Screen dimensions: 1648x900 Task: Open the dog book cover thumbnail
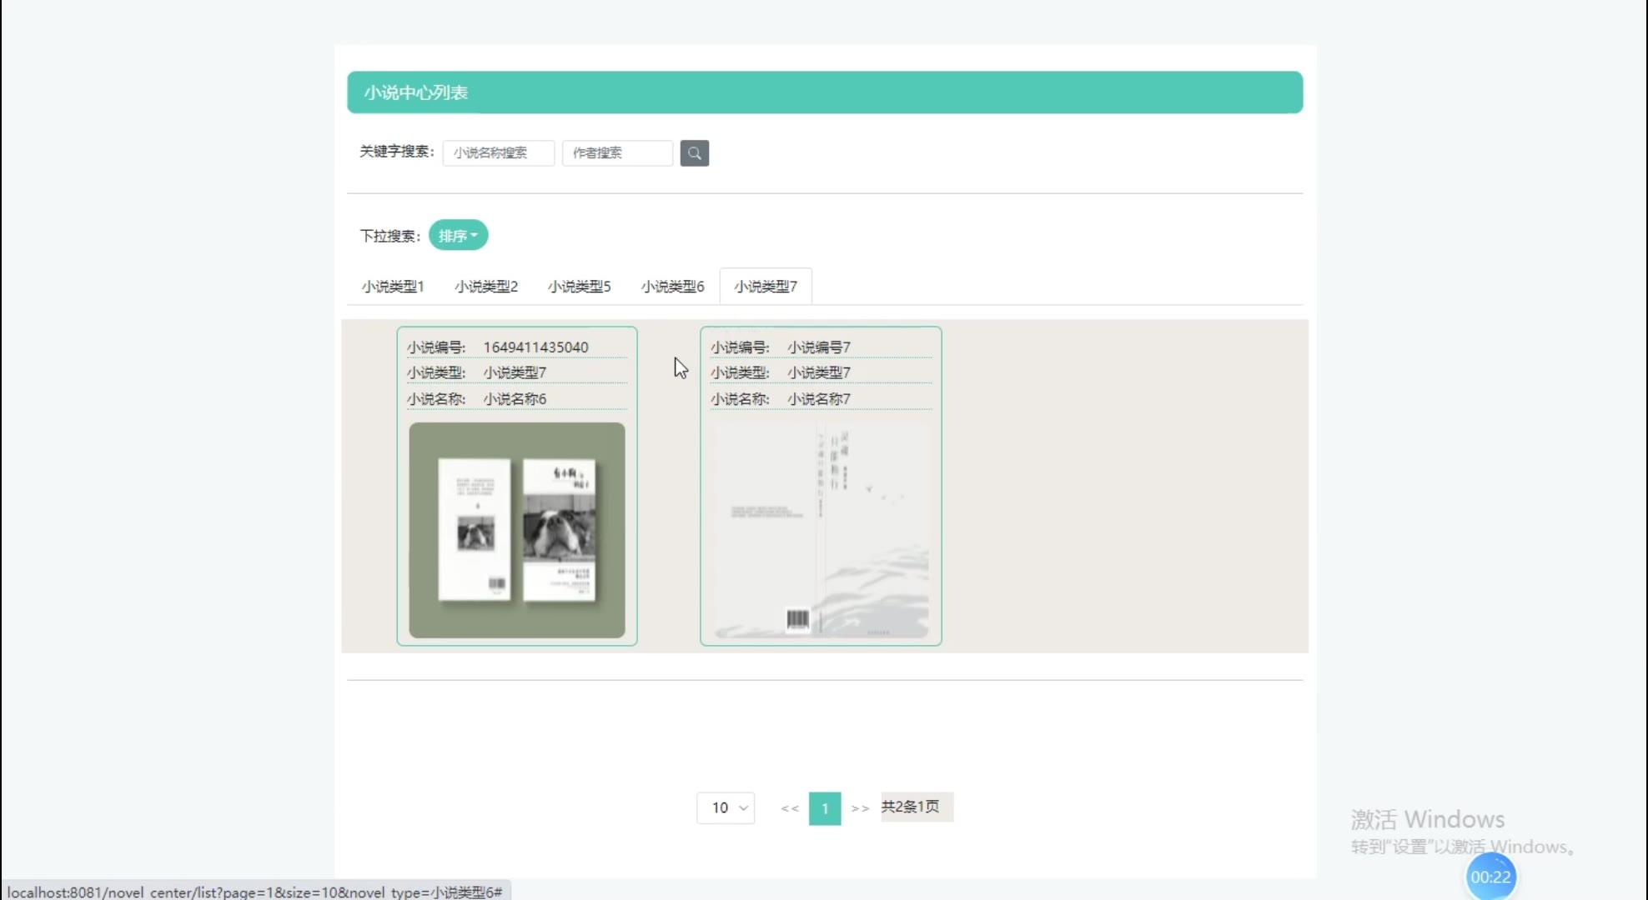(x=517, y=530)
